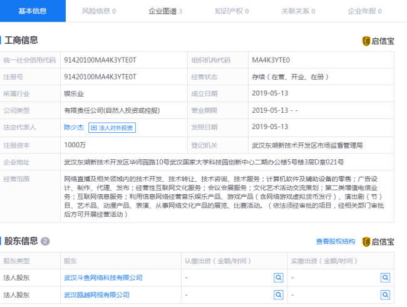Screen dimensions: 407x307
Task: Open the 关联关系 tab
Action: pos(298,11)
